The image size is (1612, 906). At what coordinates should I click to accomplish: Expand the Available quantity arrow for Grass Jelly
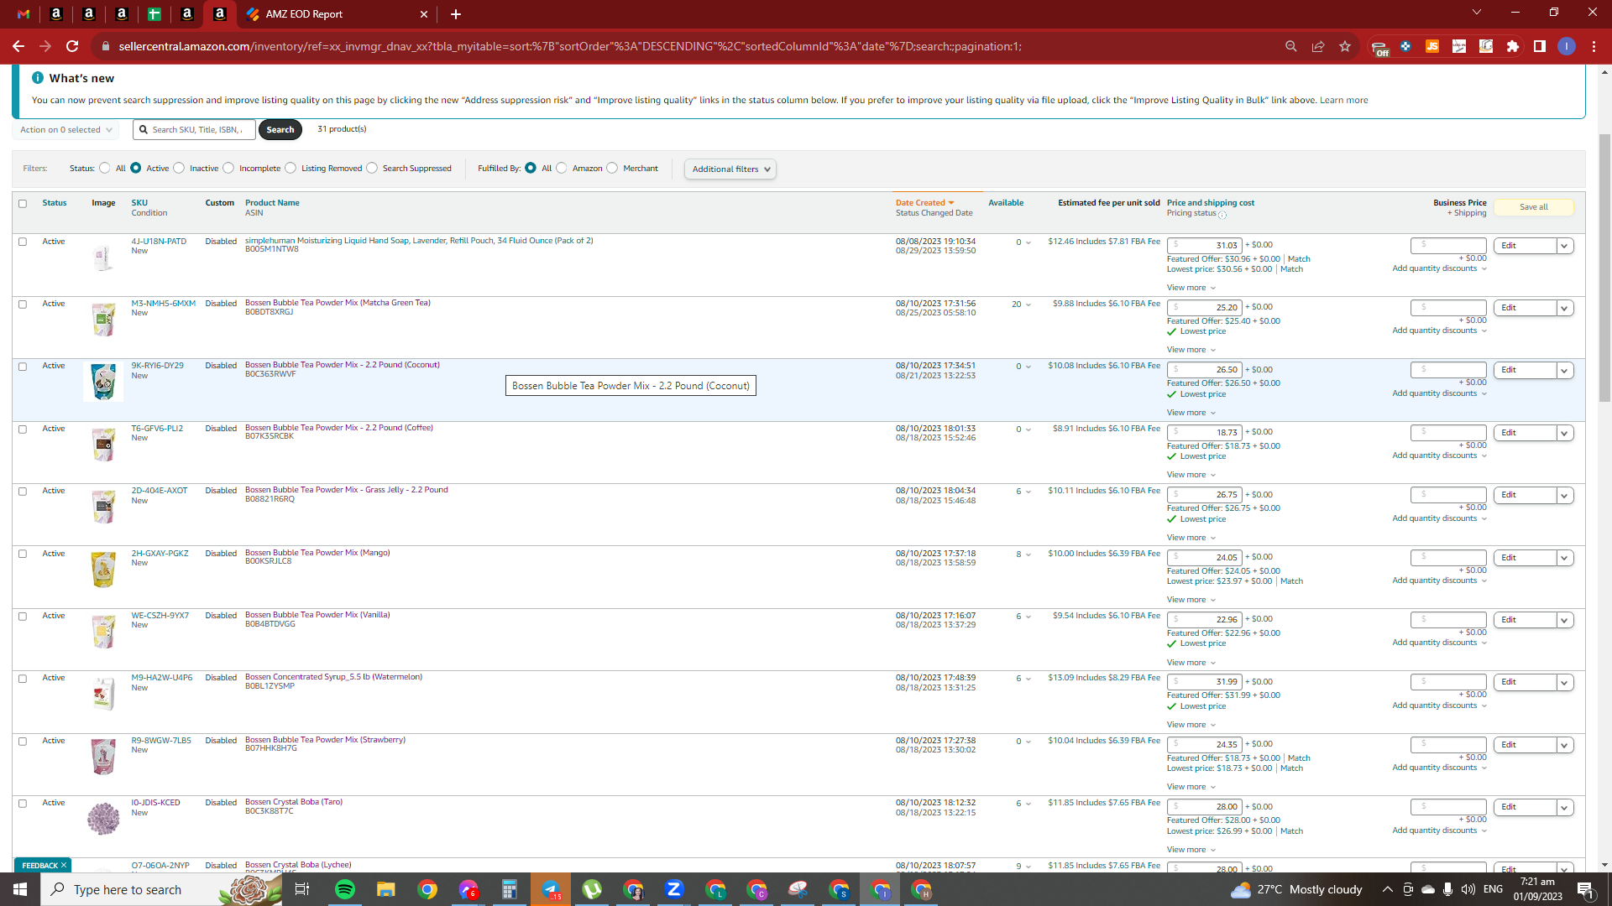[1028, 492]
